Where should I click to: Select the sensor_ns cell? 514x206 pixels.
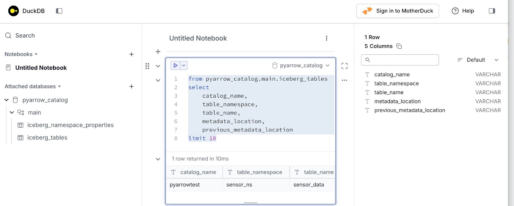[256, 185]
